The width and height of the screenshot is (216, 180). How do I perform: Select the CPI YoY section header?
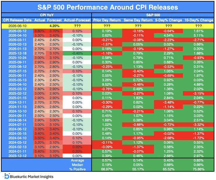(47, 15)
